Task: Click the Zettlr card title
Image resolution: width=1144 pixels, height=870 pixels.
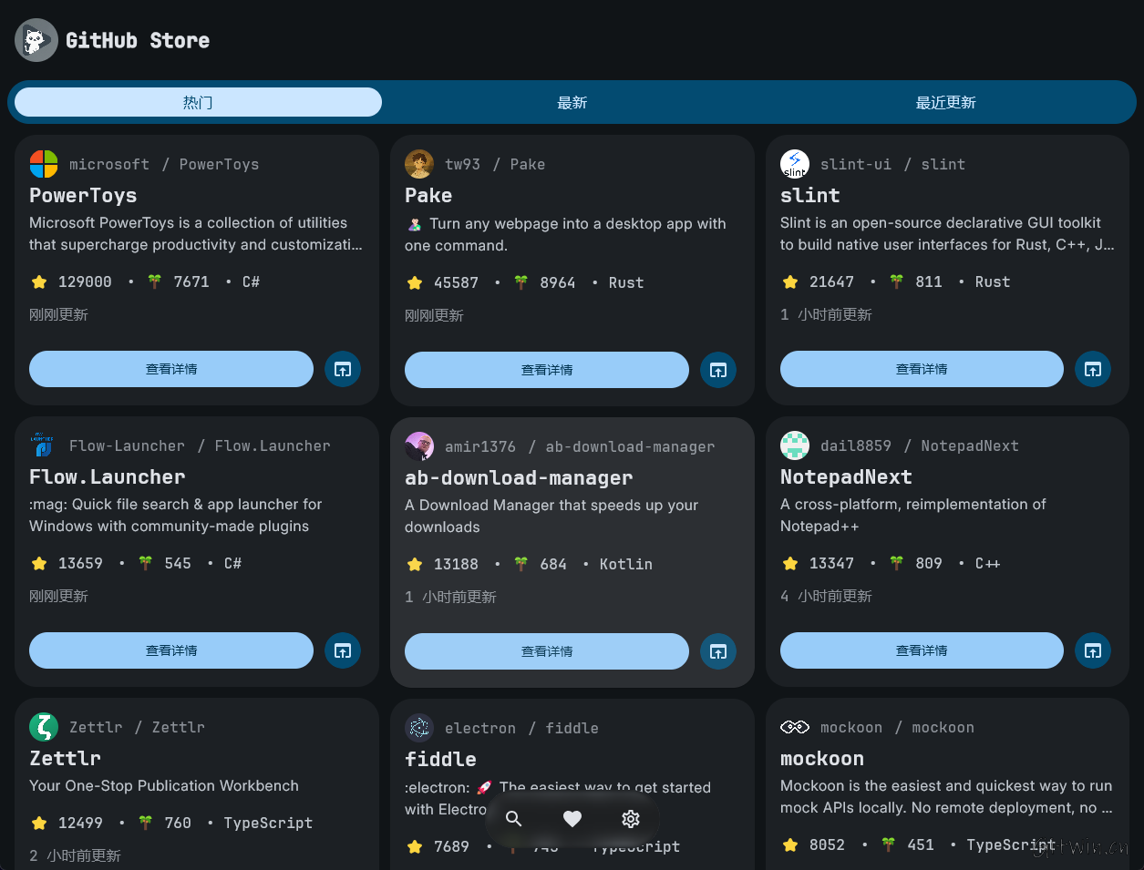Action: click(65, 758)
